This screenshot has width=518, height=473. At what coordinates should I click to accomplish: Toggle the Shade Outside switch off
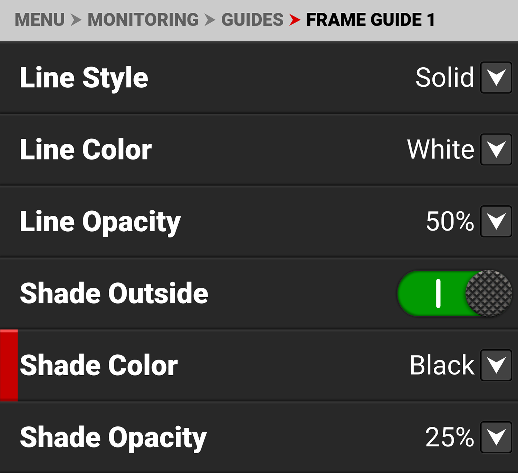[x=454, y=293]
